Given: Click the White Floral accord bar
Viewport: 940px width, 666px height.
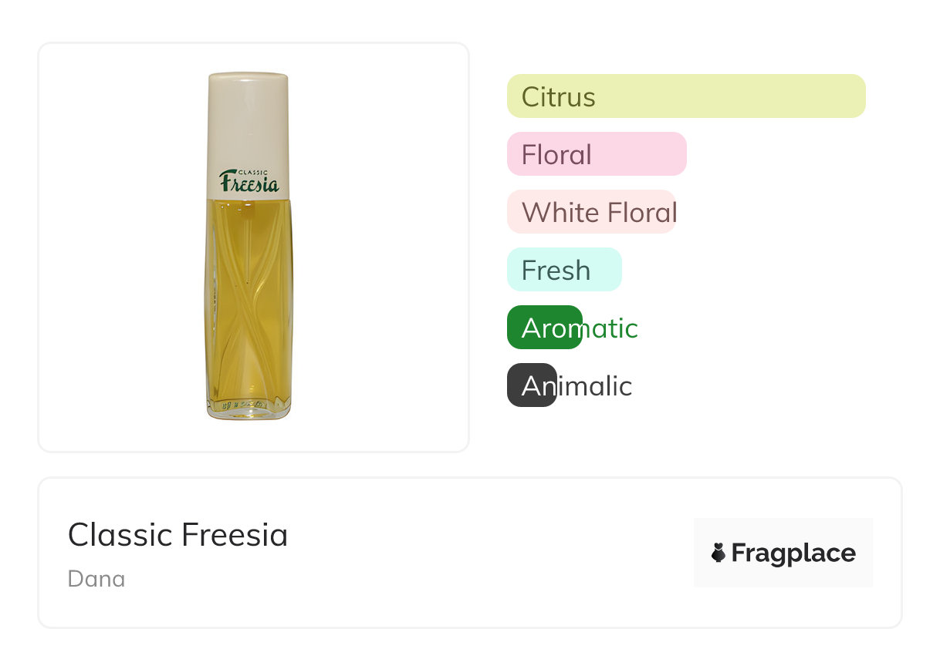Looking at the screenshot, I should pos(591,212).
